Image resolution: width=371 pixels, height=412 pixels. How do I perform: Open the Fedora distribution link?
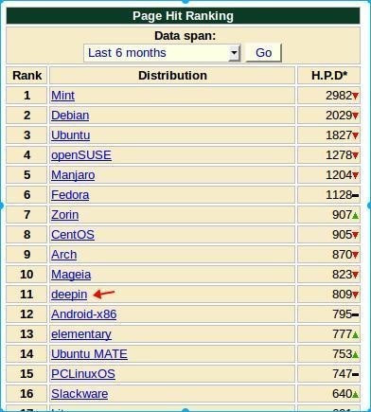pos(70,195)
